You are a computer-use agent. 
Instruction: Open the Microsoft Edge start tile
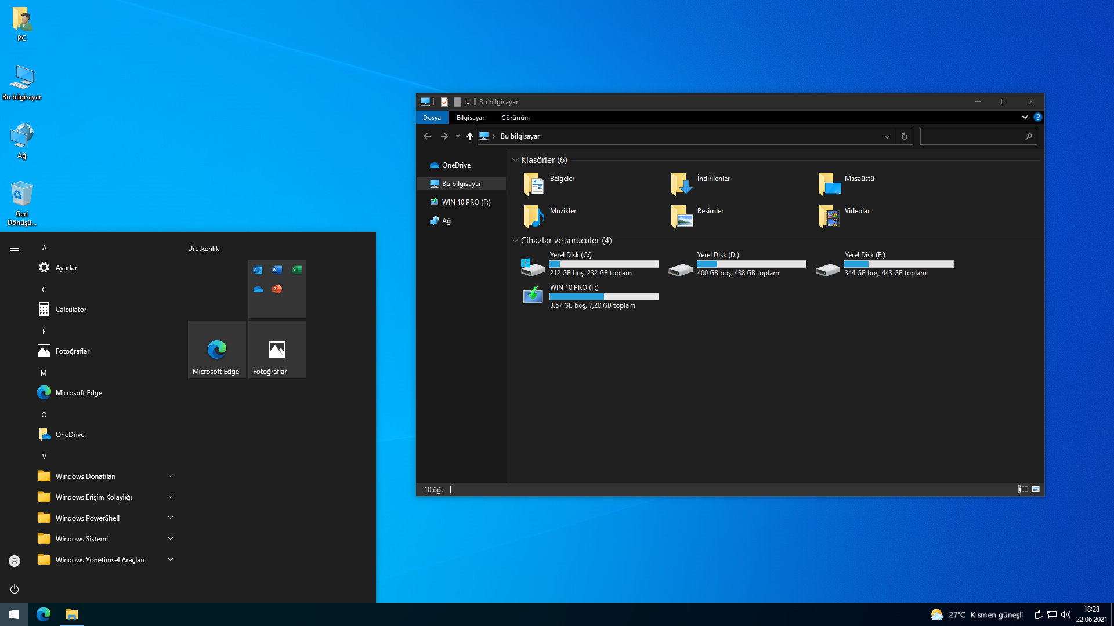[x=217, y=350]
